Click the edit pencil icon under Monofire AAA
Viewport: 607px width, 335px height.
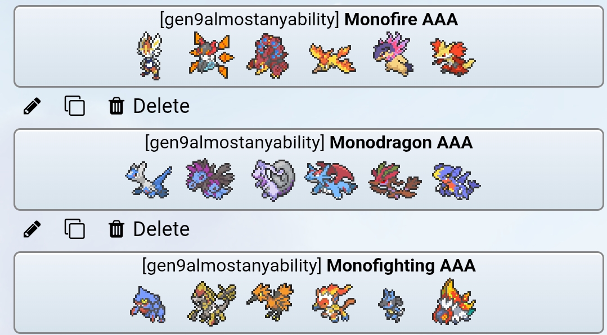point(32,106)
